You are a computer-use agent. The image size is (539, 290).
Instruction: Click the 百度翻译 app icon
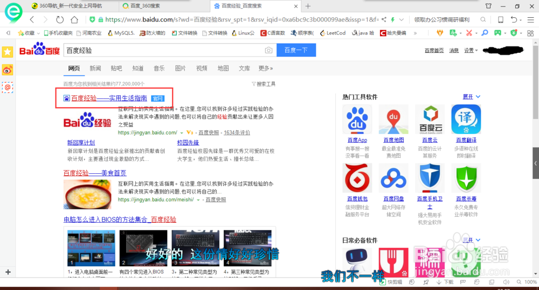466,119
